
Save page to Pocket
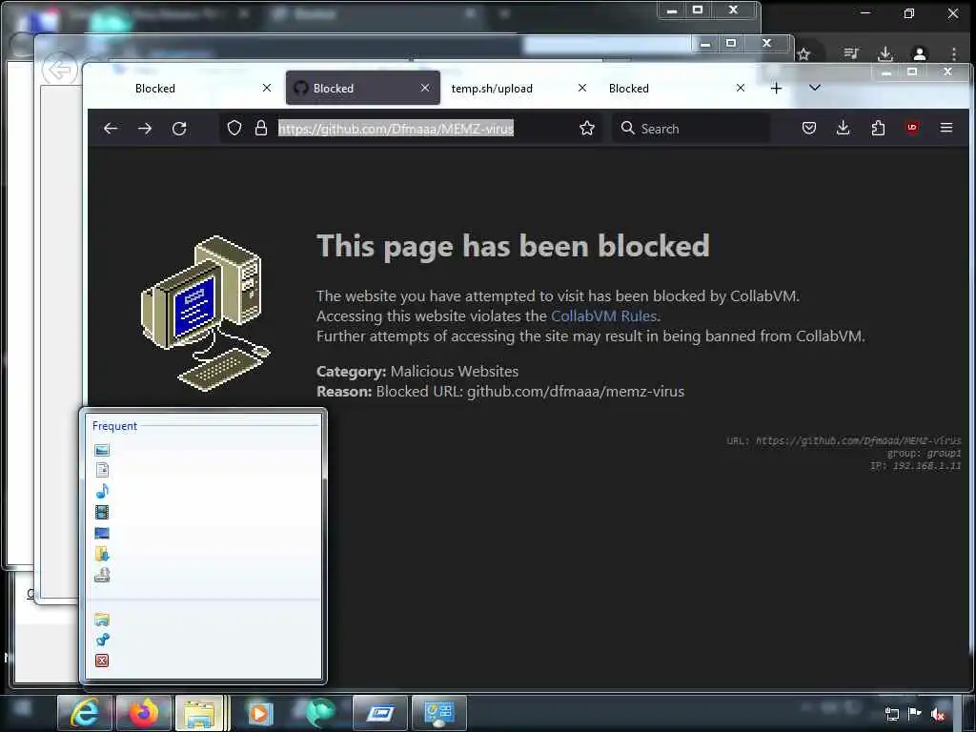(808, 129)
